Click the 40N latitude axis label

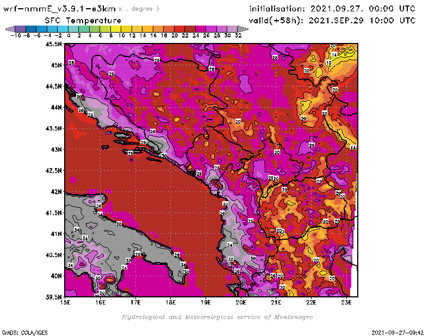click(57, 276)
